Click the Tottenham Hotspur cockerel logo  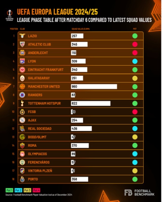tap(22, 103)
